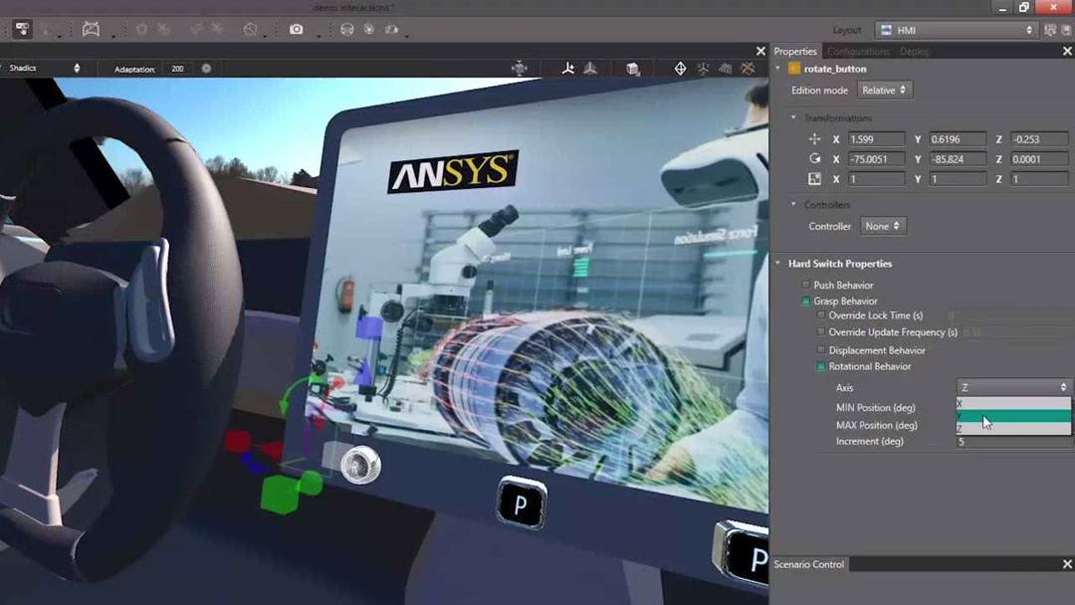Adjust the Override Lock Time slider
This screenshot has width=1075, height=605.
tap(995, 315)
